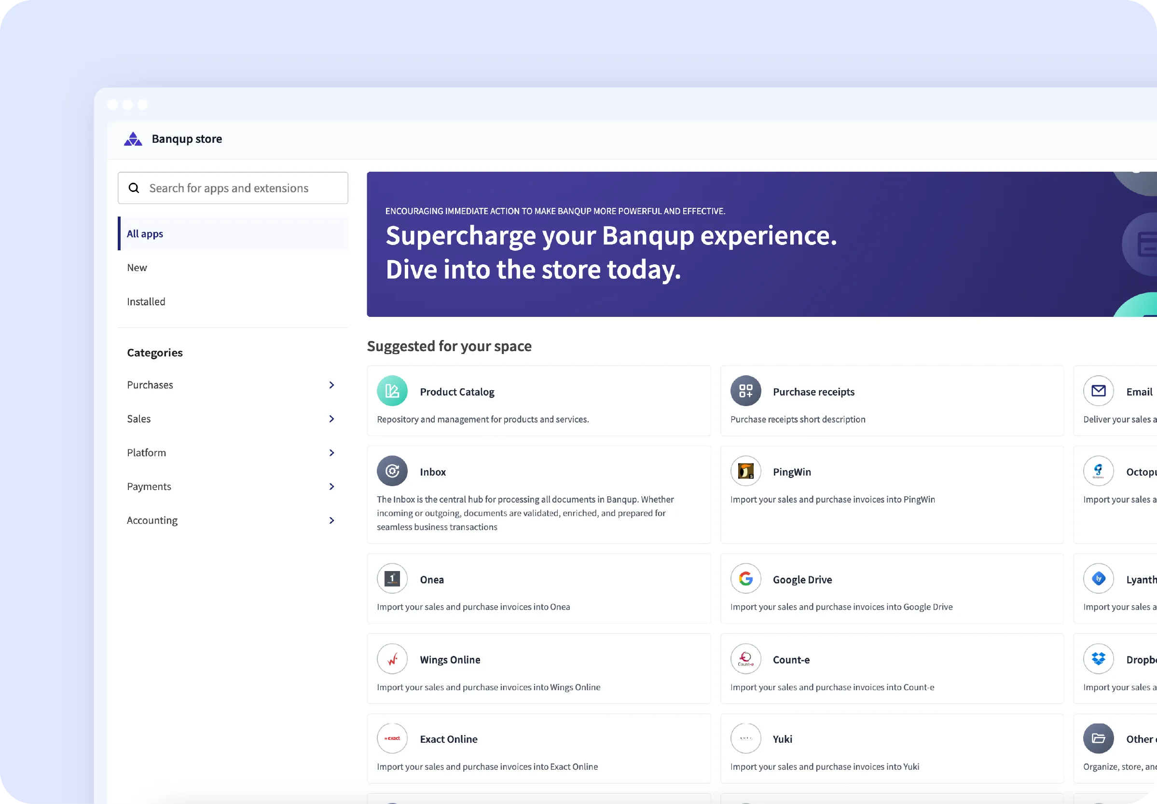Click "Import your sales and purchase invoices into Exact Online"
The image size is (1157, 804).
point(487,766)
